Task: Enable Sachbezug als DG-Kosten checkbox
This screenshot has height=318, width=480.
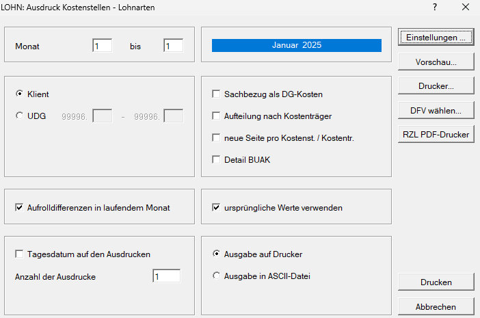Action: [217, 94]
